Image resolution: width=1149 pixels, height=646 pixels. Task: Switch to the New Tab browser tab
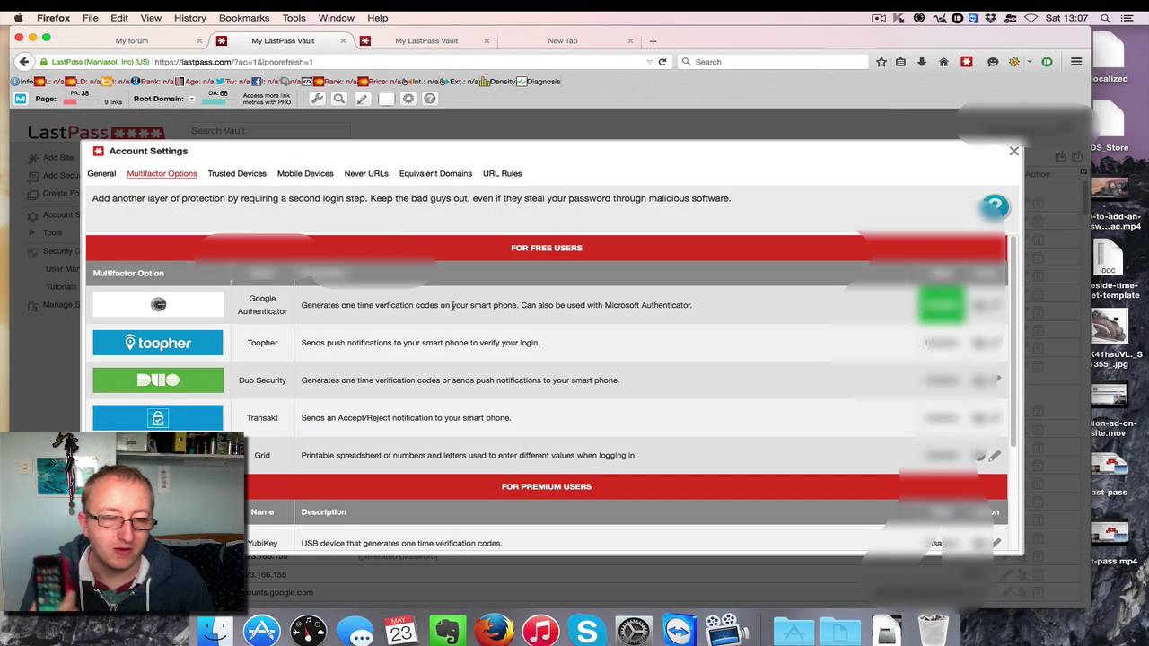coord(563,40)
